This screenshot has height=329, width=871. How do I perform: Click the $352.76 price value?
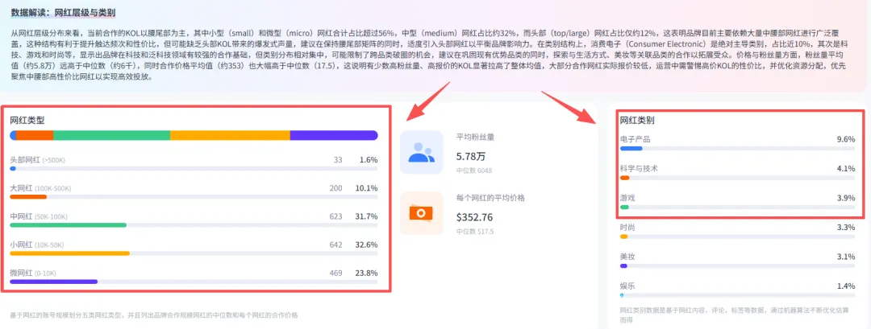pyautogui.click(x=474, y=217)
